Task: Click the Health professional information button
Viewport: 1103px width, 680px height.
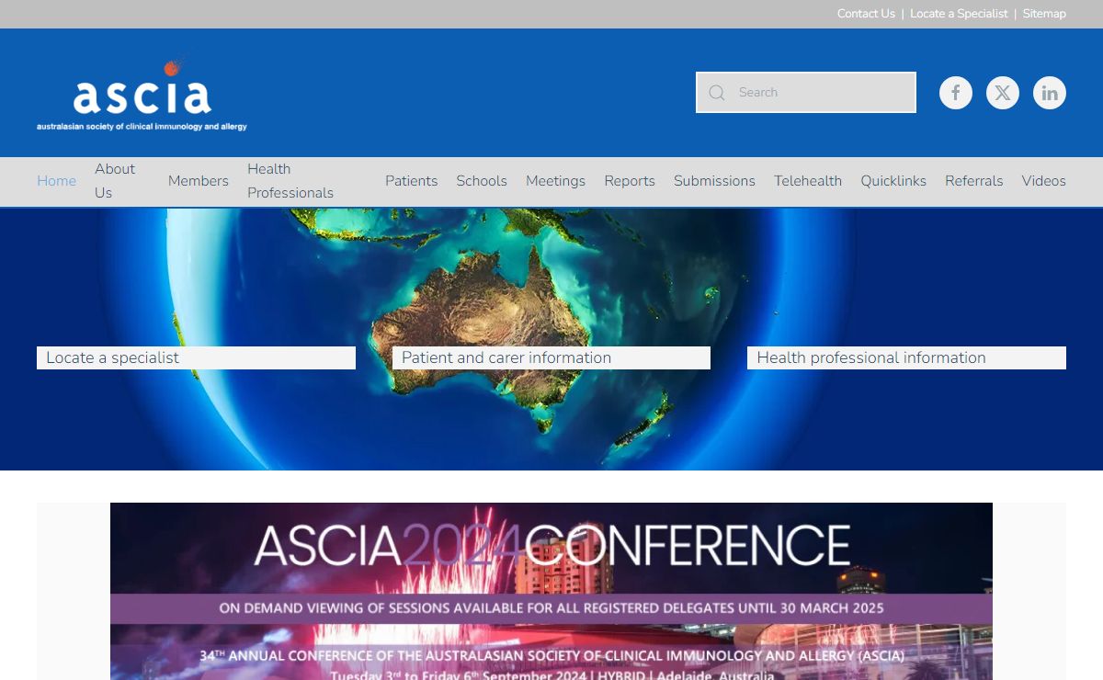Action: point(905,358)
